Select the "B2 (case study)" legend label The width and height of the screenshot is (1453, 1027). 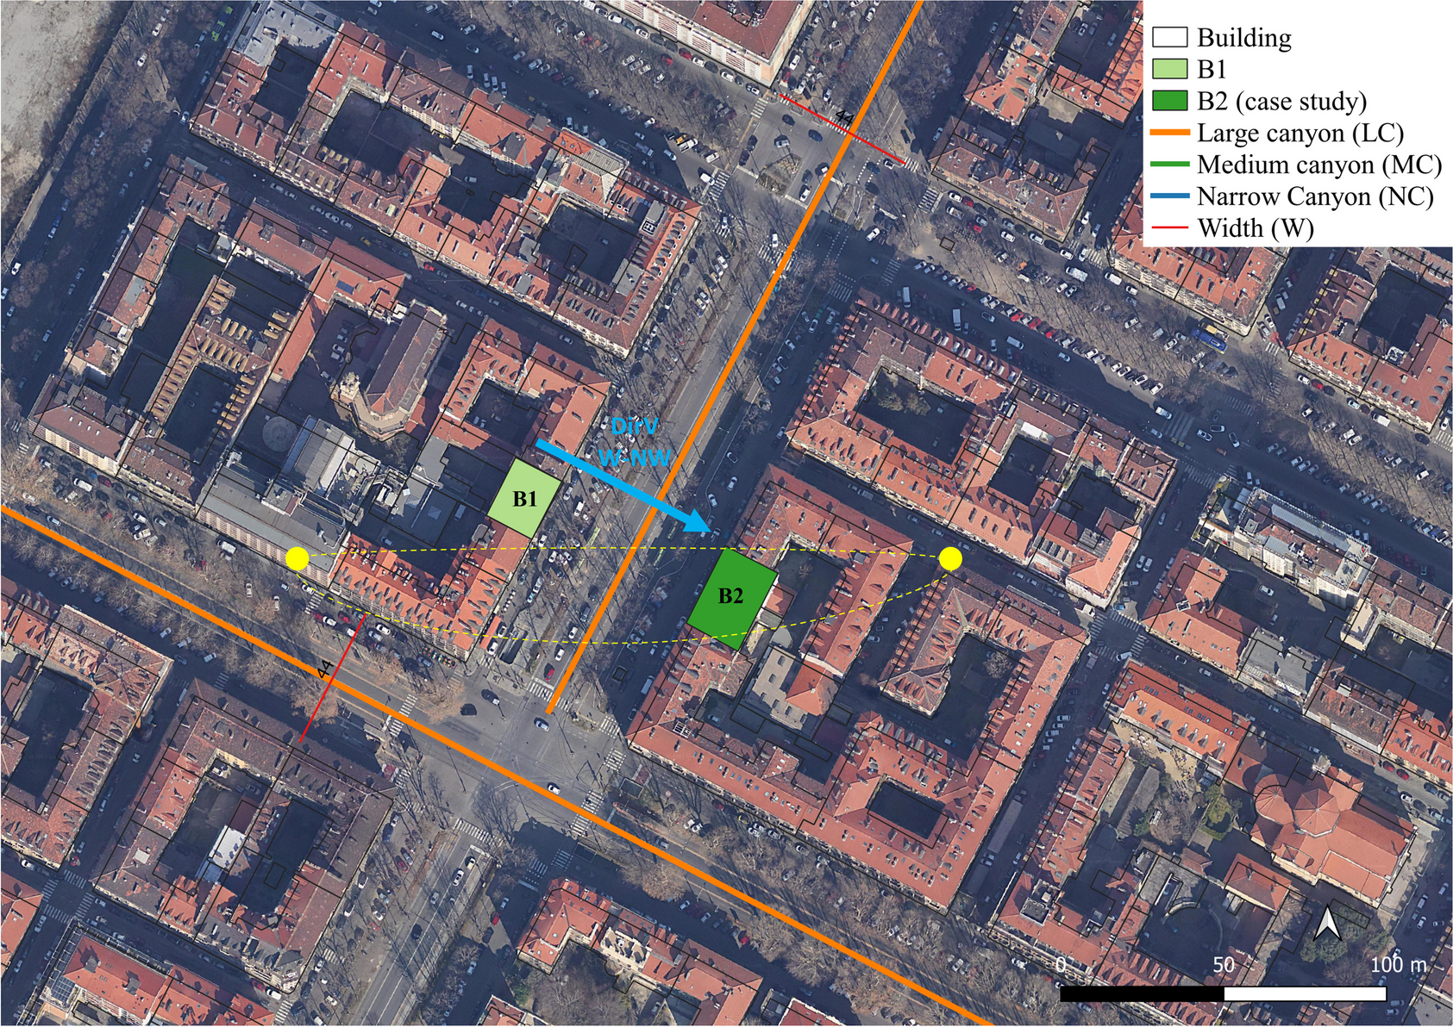[1282, 102]
